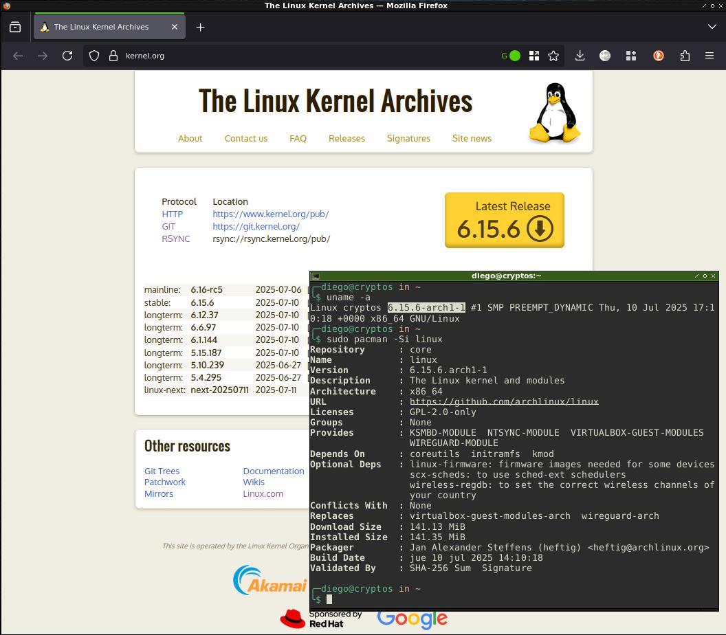The width and height of the screenshot is (726, 635).
Task: Open the HTTP protocol link
Action: tap(173, 214)
